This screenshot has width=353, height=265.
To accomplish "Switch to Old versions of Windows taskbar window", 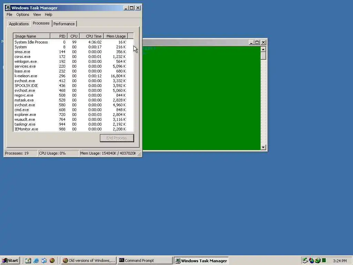I will (89, 261).
